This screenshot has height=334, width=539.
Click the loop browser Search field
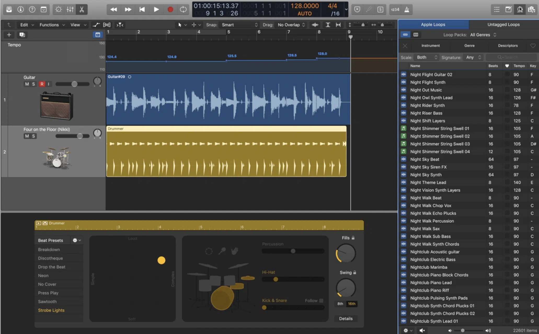[x=511, y=57]
